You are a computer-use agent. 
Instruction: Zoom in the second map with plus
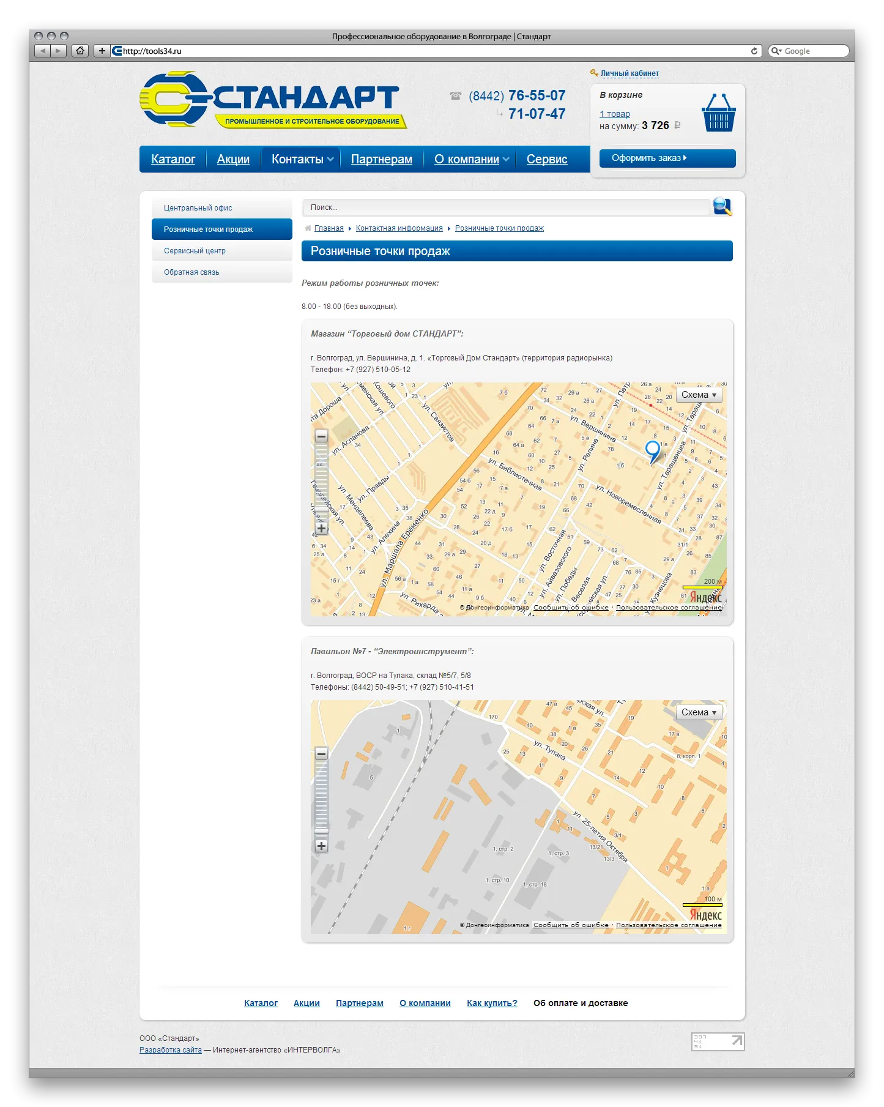click(321, 846)
